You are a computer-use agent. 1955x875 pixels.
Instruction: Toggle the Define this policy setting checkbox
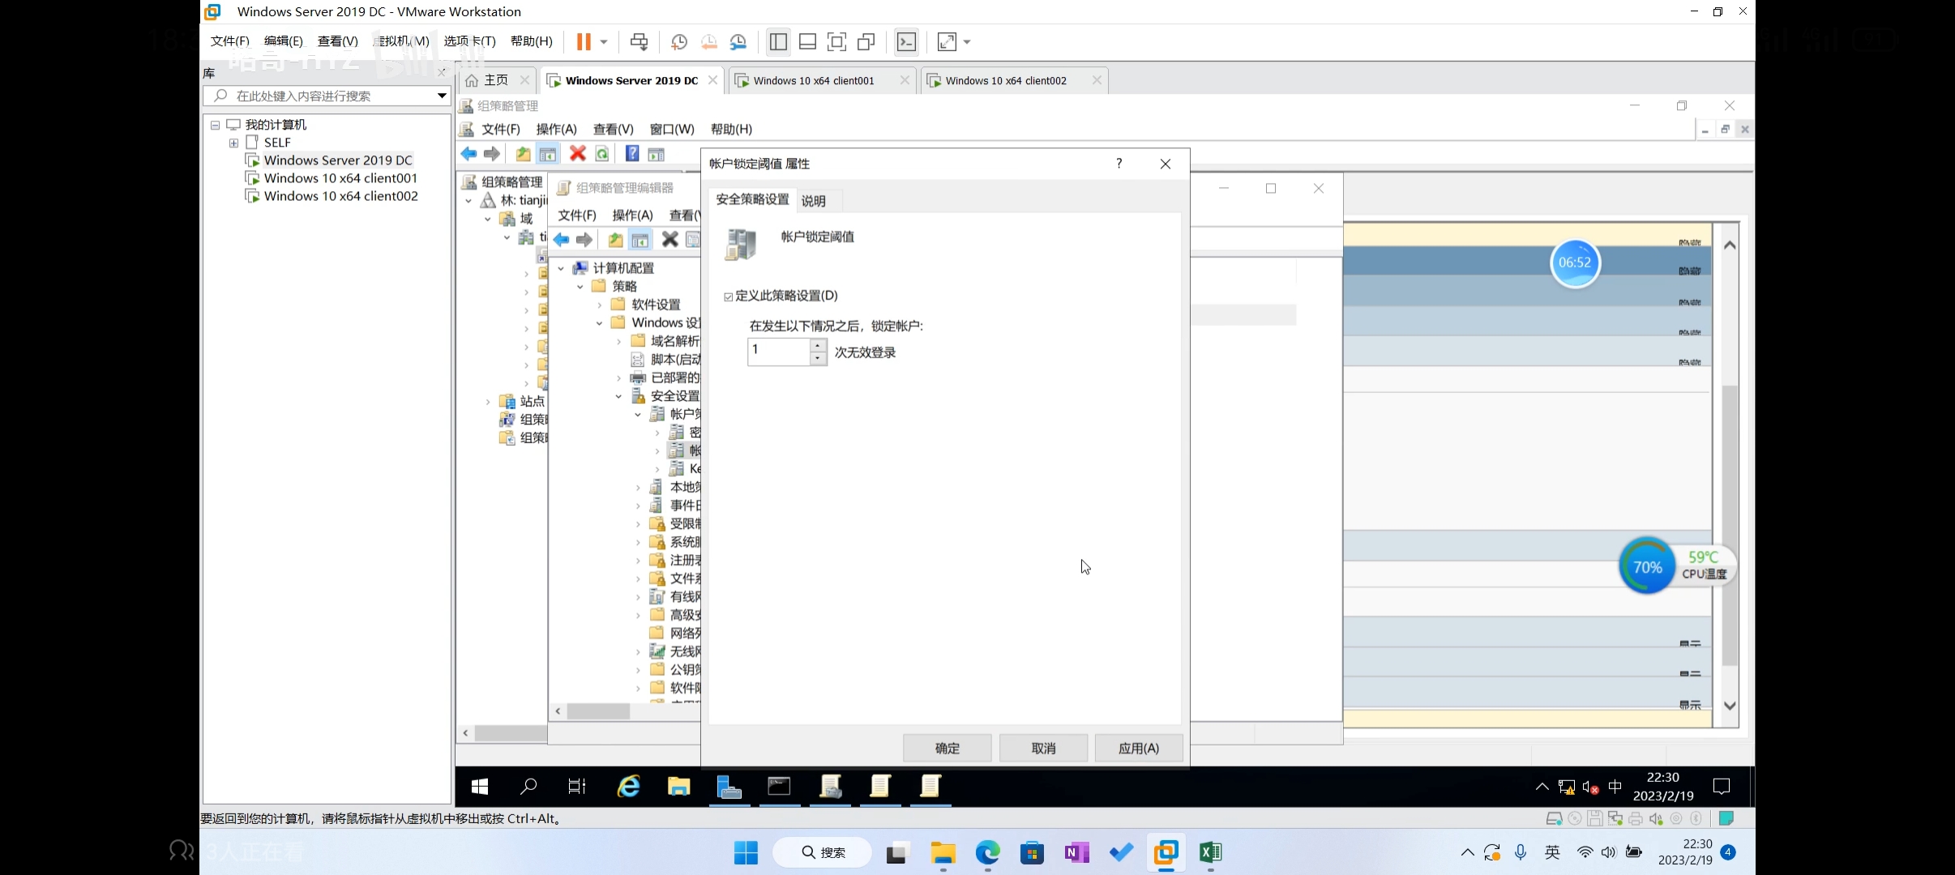pyautogui.click(x=729, y=297)
